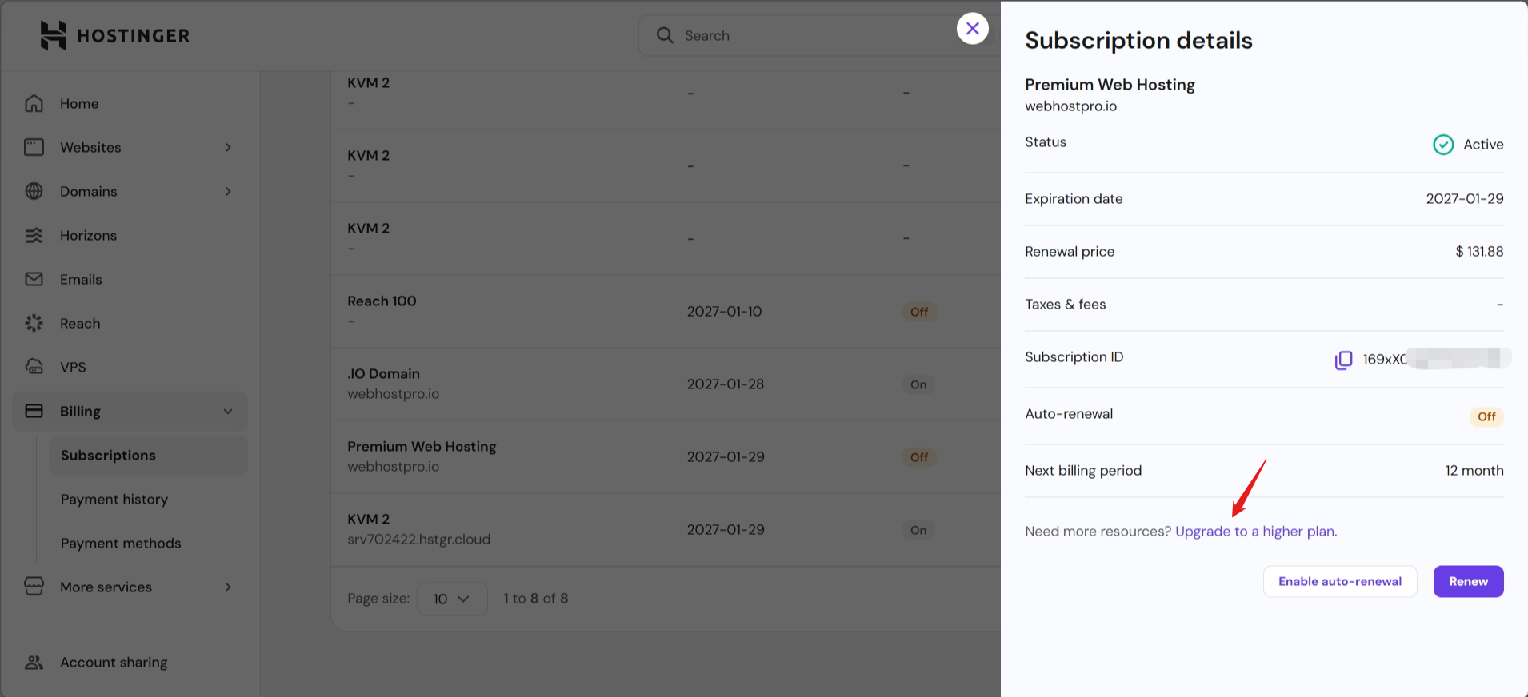
Task: Select Subscriptions under Billing
Action: pos(148,455)
